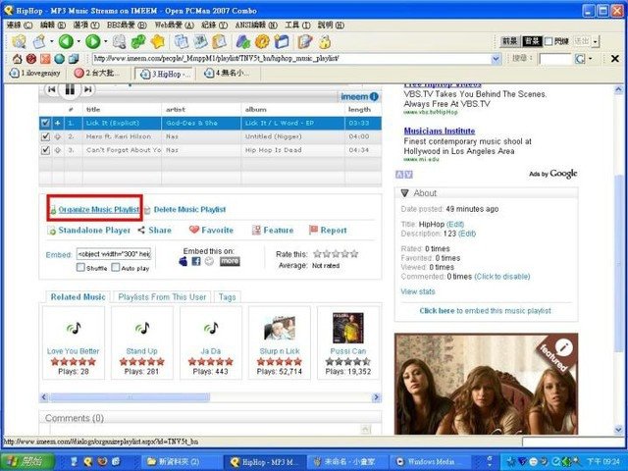Click the Embed code input field

(x=114, y=254)
